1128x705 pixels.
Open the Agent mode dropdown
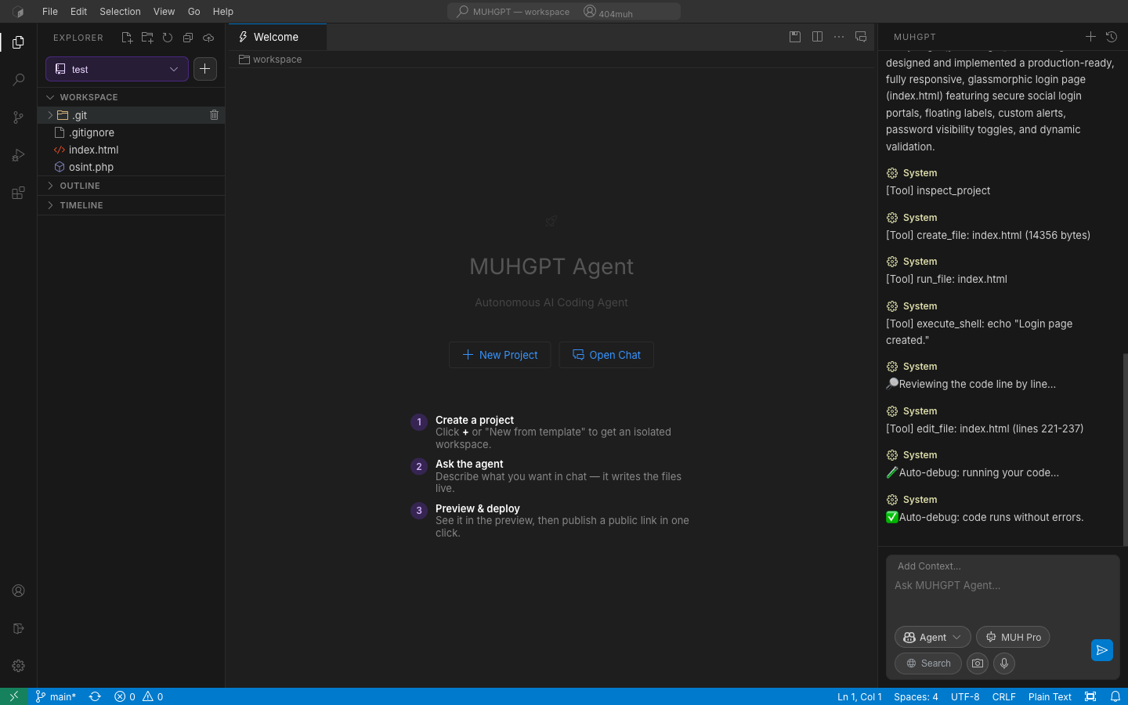pos(932,637)
